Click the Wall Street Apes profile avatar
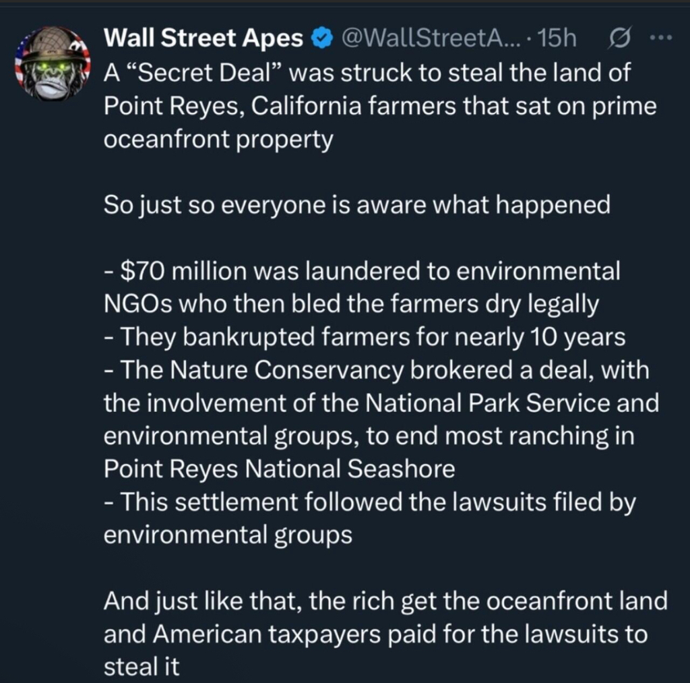This screenshot has height=683, width=690. (53, 64)
